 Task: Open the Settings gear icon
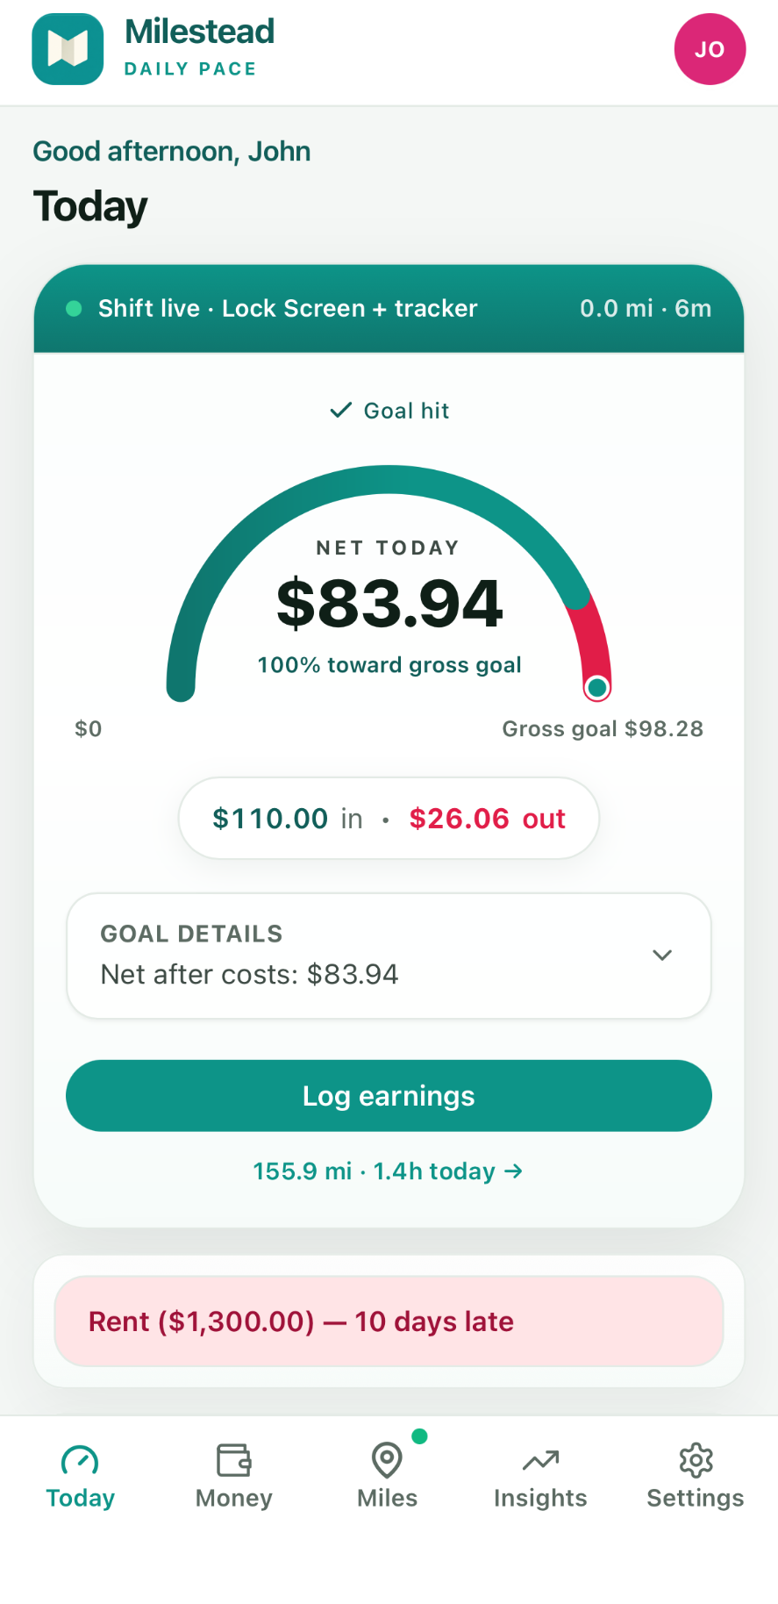click(x=696, y=1460)
